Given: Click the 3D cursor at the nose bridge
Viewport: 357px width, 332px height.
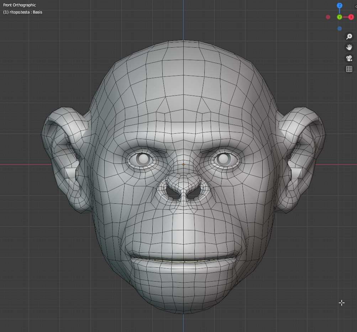Looking at the screenshot, I should (x=183, y=165).
